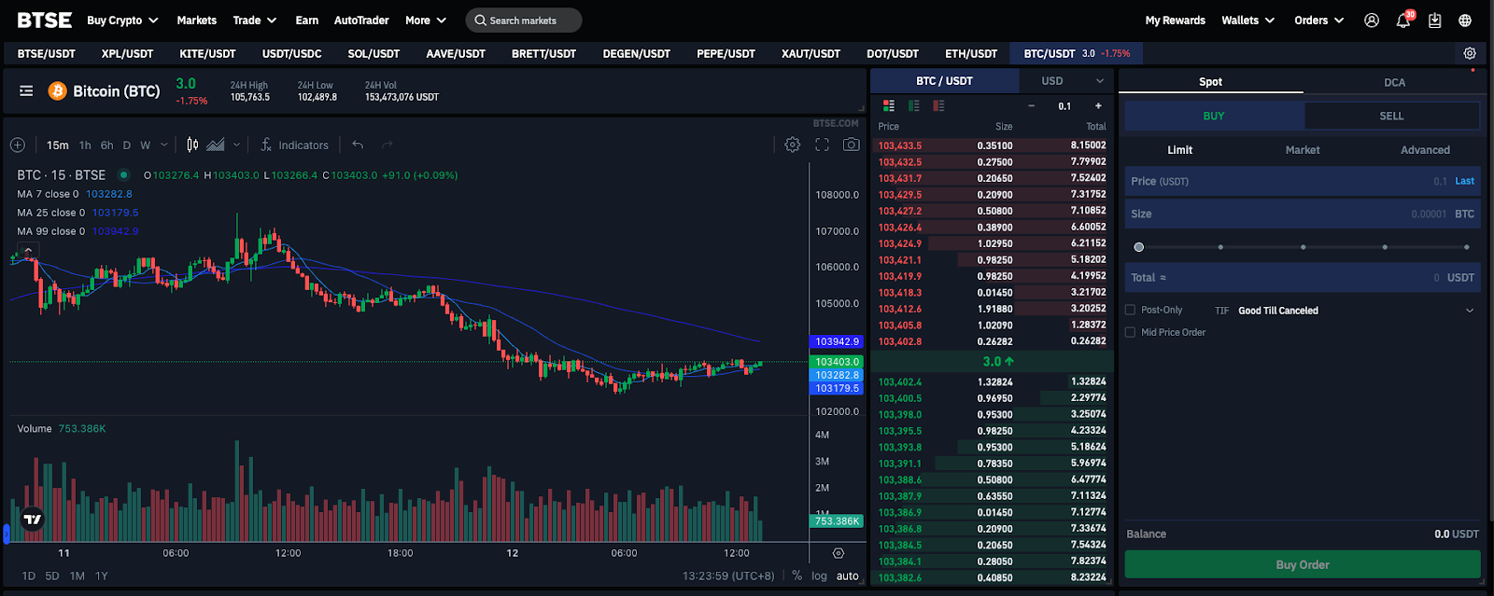1494x596 pixels.
Task: Open the user account profile icon
Action: tap(1371, 21)
